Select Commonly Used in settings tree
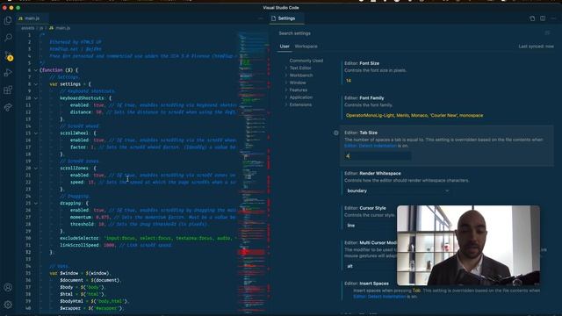This screenshot has width=562, height=316. [306, 61]
